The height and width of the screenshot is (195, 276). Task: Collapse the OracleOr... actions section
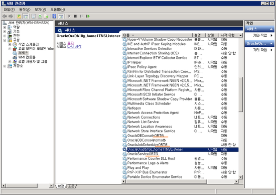tap(271, 44)
